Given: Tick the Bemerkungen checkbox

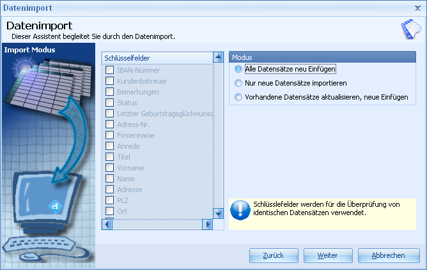Looking at the screenshot, I should [109, 92].
